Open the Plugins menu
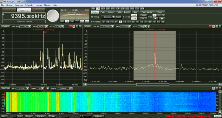 47,5
